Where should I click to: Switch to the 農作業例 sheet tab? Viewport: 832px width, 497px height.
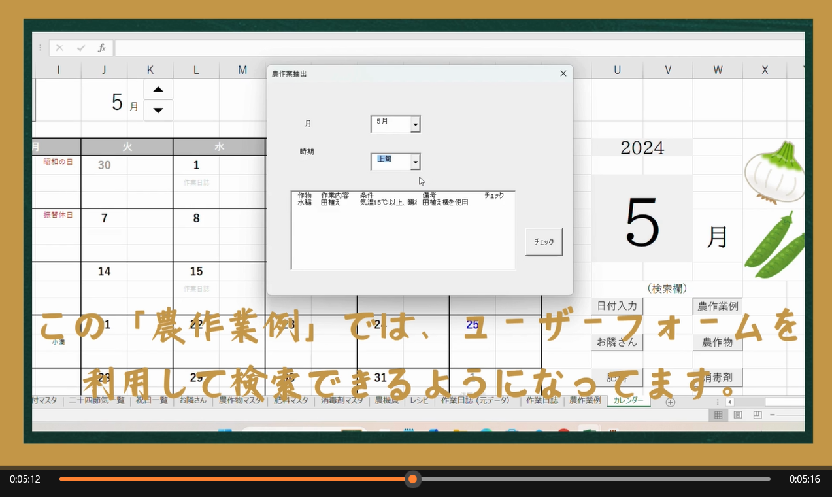coord(585,400)
